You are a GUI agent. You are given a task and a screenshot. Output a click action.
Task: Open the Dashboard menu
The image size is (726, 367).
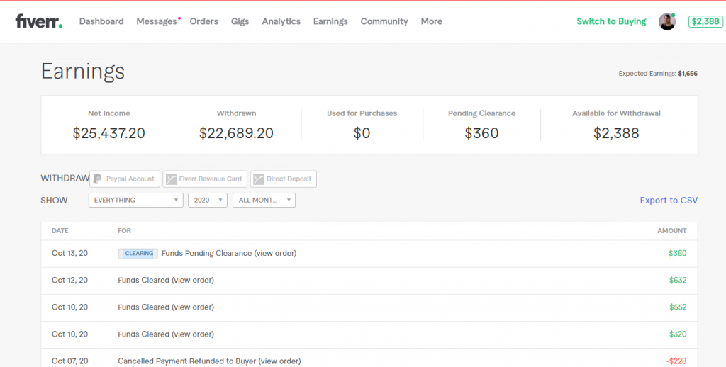click(x=101, y=21)
